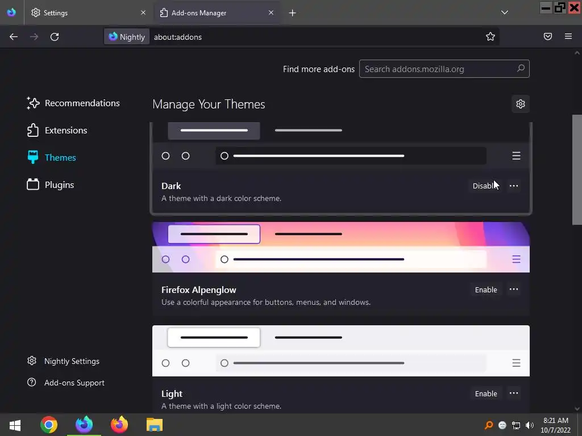Click the page vertical scrollbar thumb
The height and width of the screenshot is (436, 582).
tap(577, 170)
